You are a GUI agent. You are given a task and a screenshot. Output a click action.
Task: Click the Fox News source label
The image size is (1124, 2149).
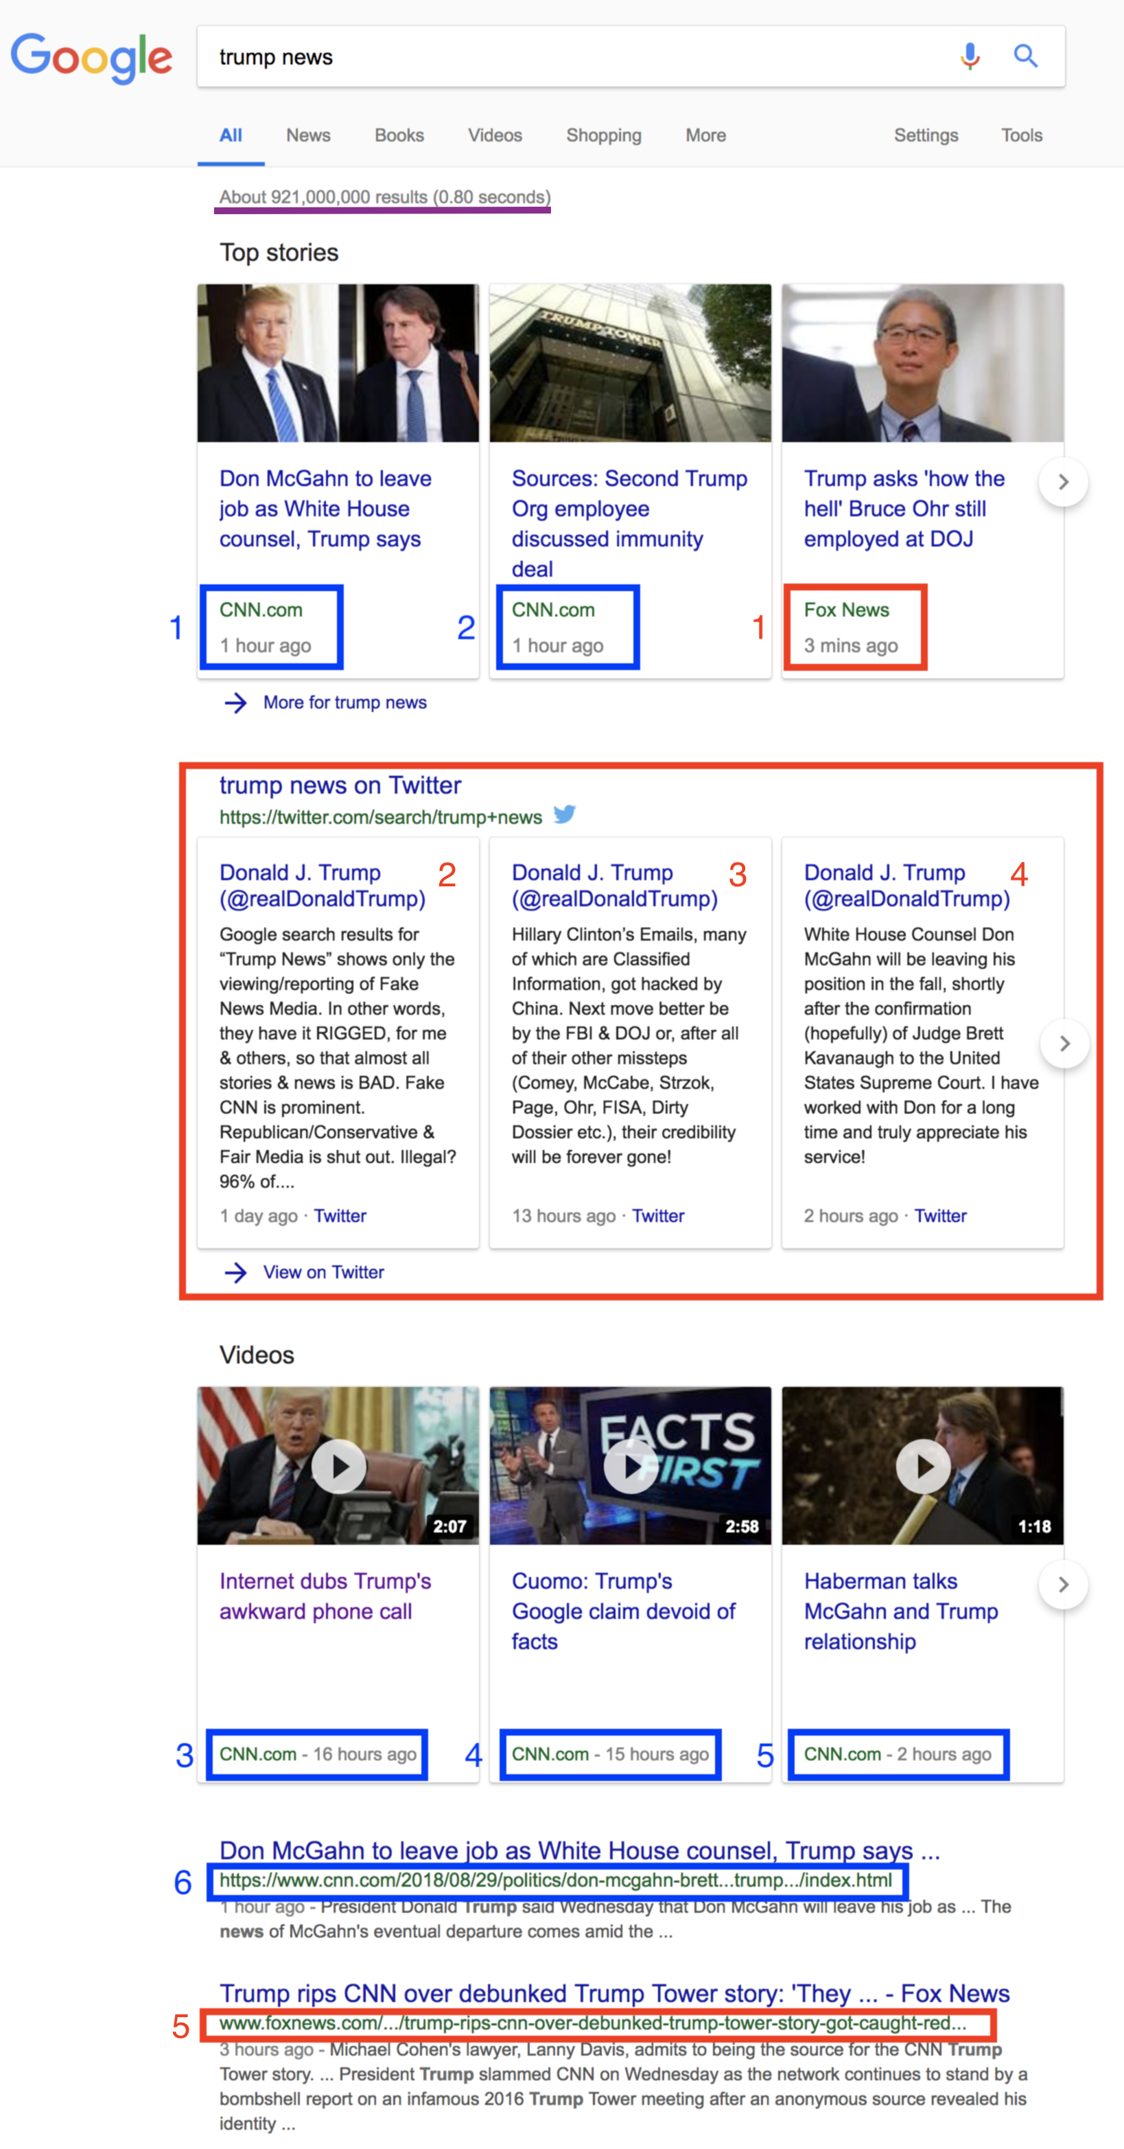[x=846, y=610]
